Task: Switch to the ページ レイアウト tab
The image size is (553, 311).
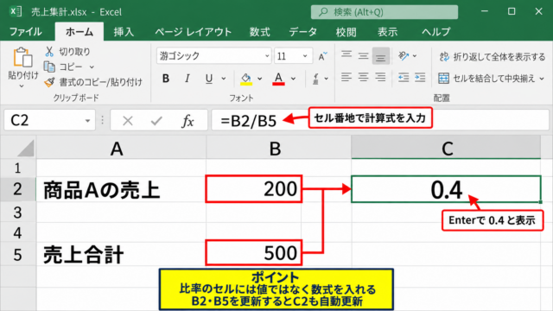Action: coord(194,32)
